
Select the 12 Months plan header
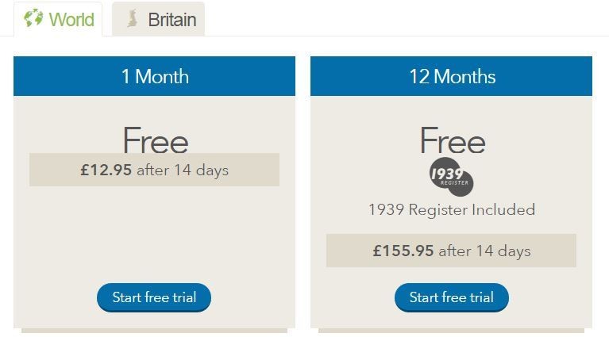point(451,76)
